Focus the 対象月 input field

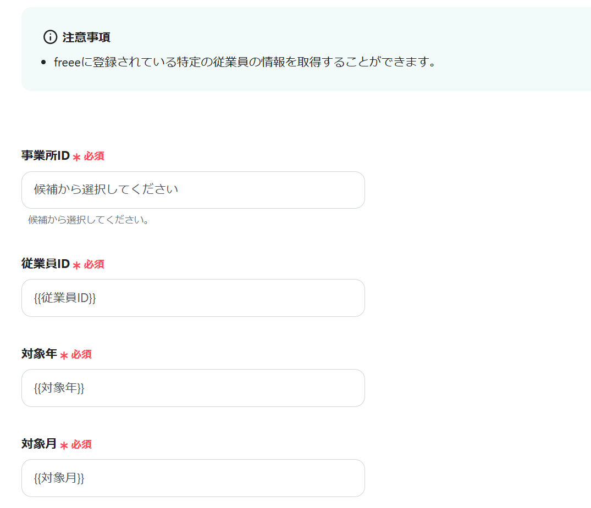tap(193, 478)
